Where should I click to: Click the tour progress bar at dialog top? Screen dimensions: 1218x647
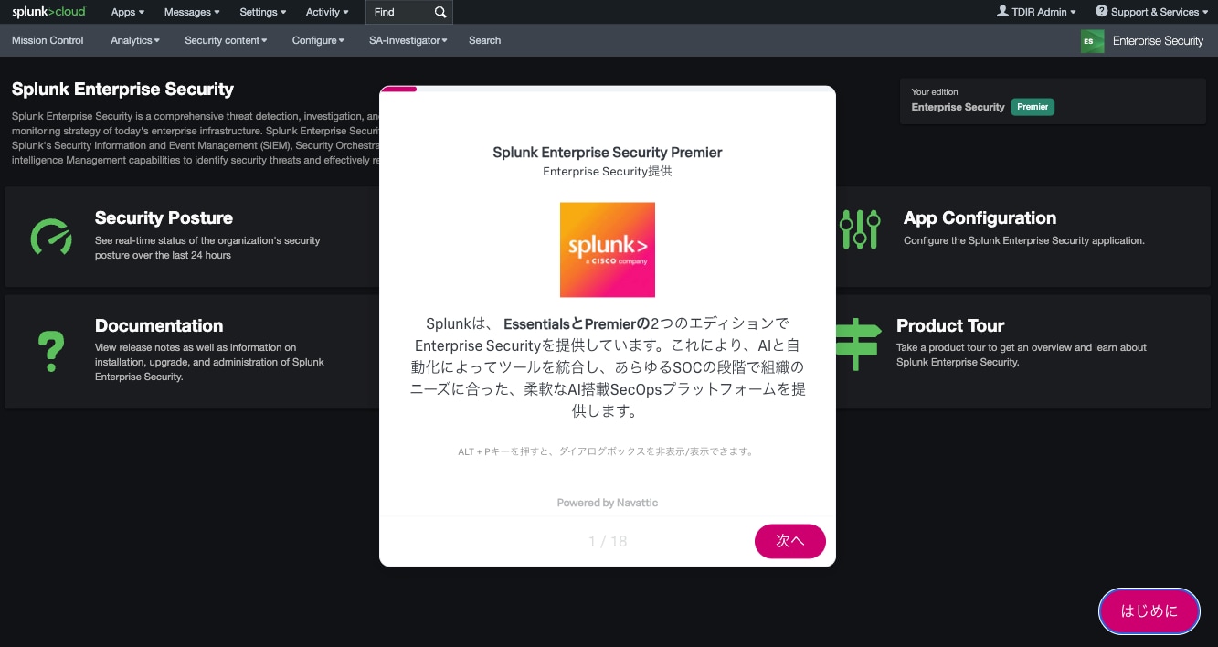(608, 89)
